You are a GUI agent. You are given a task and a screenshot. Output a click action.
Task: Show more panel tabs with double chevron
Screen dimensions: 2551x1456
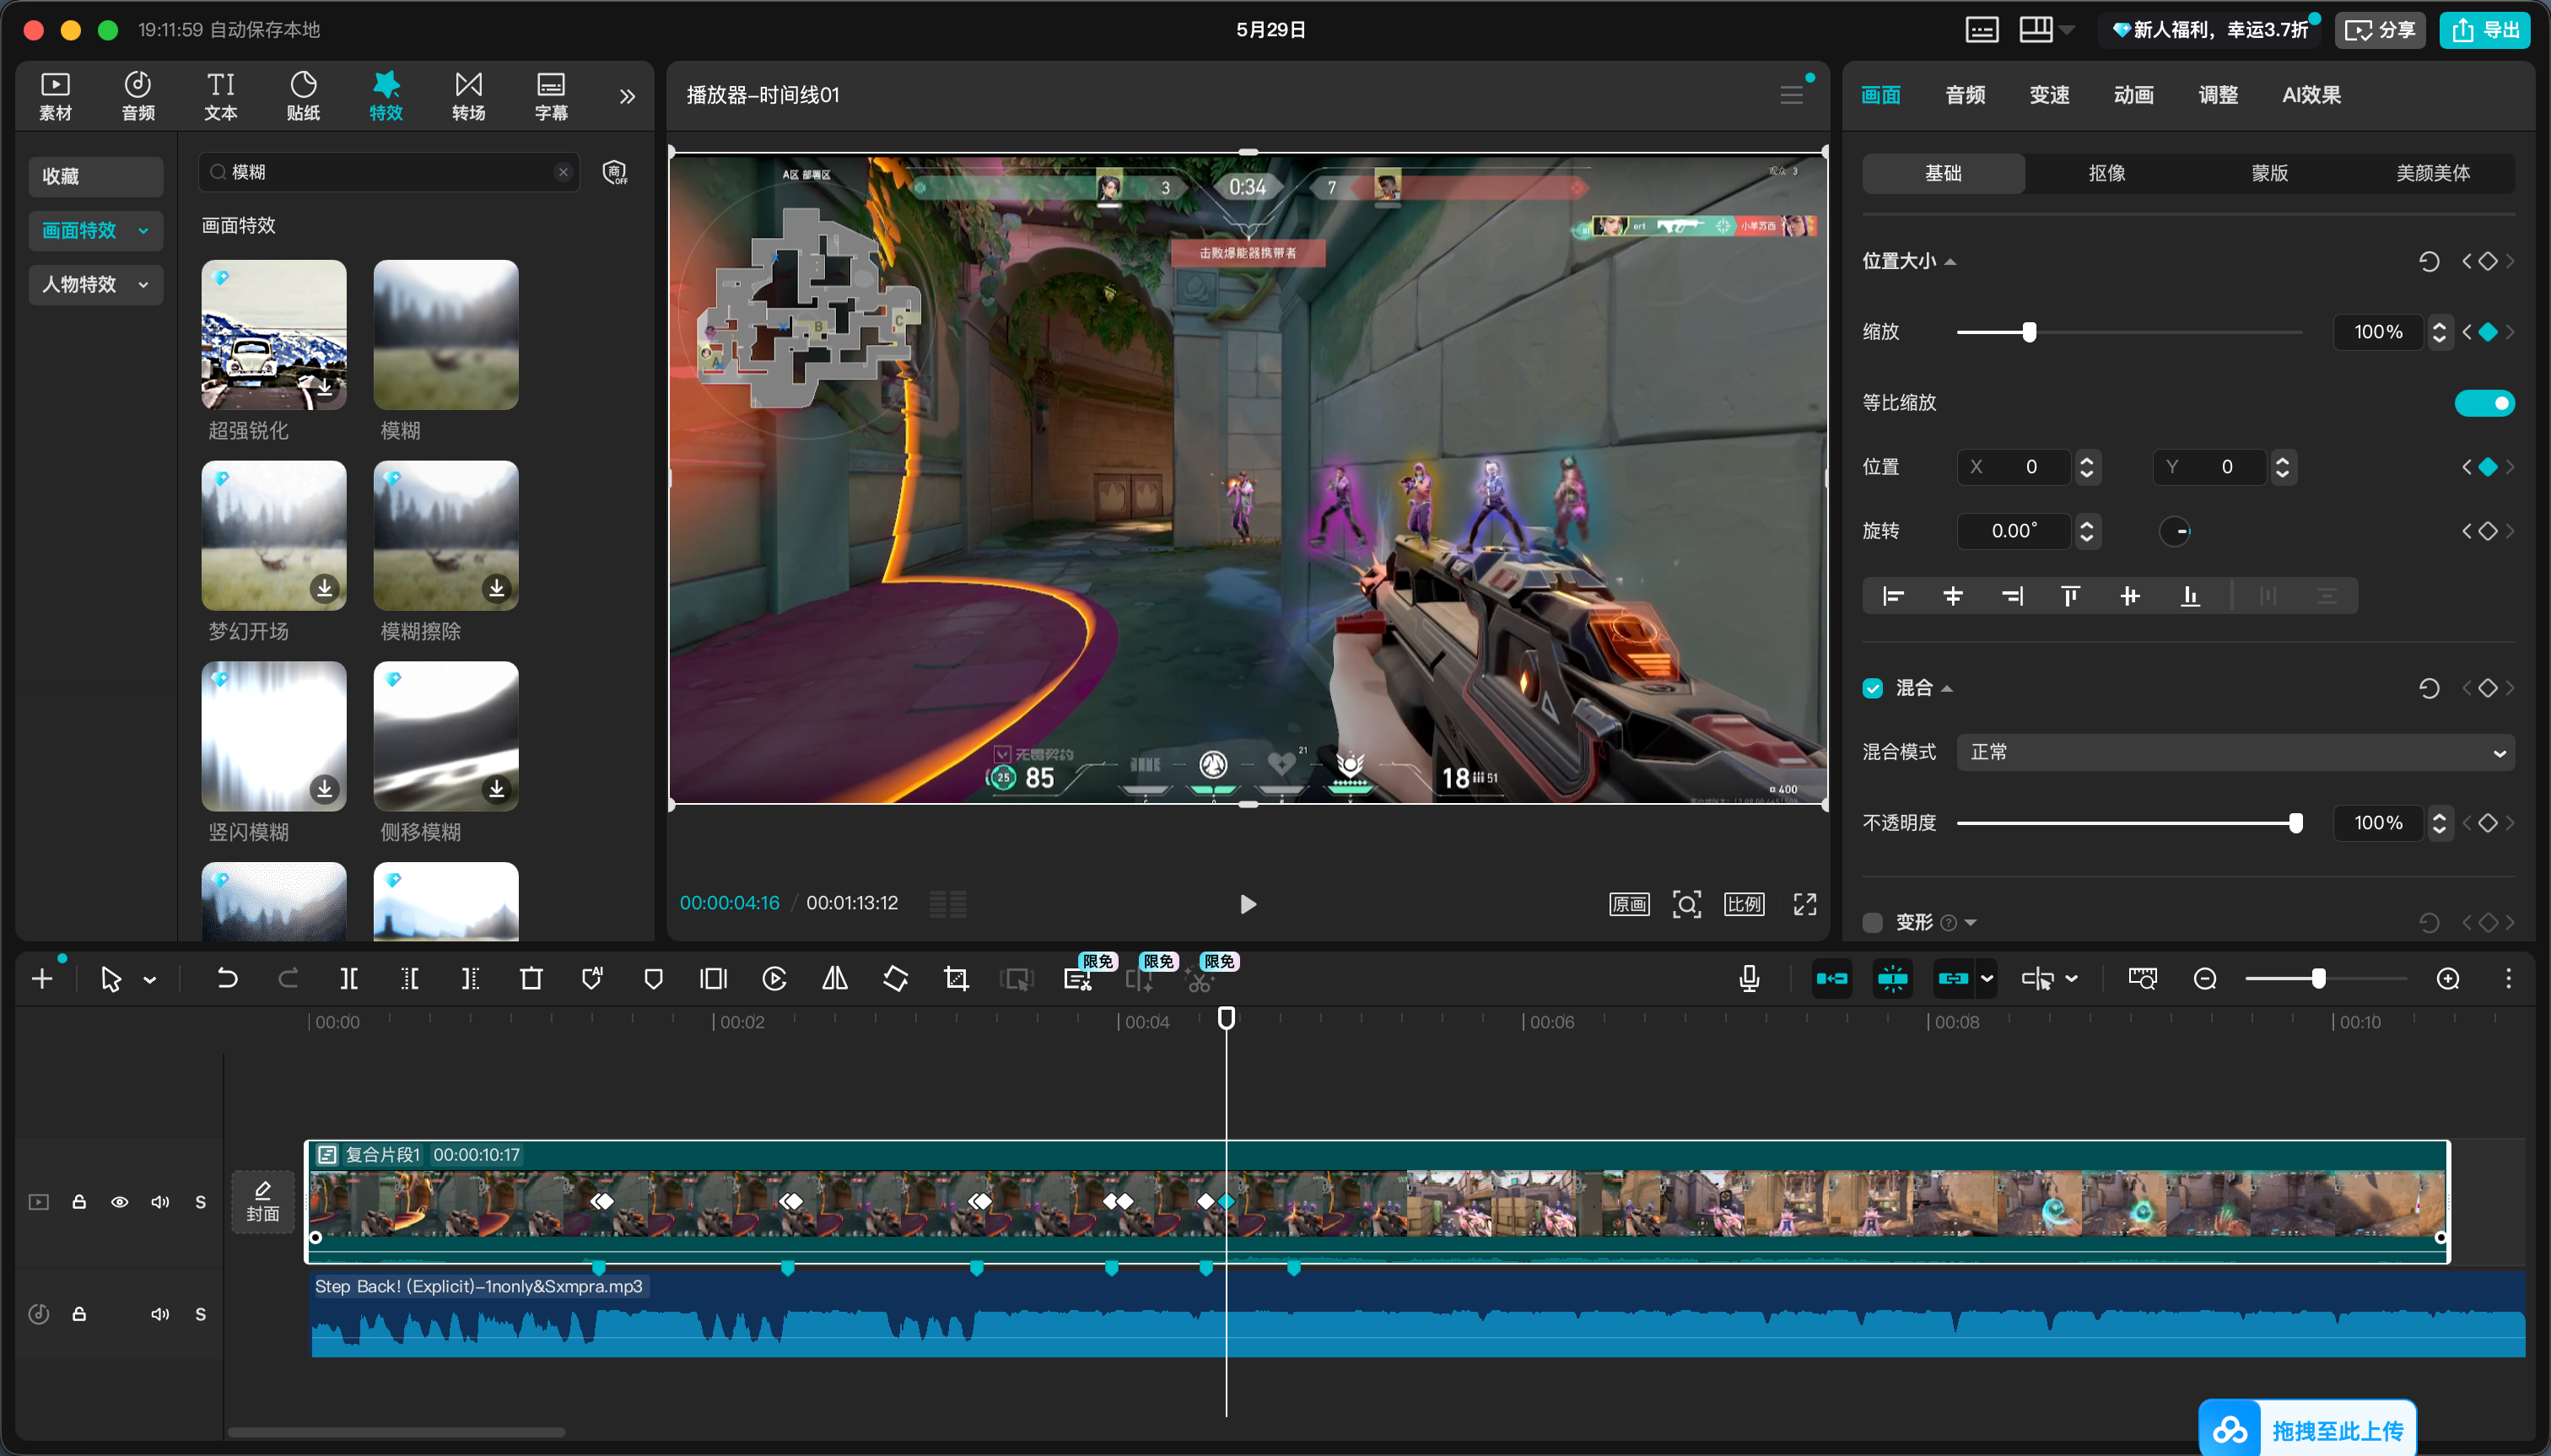pos(627,96)
